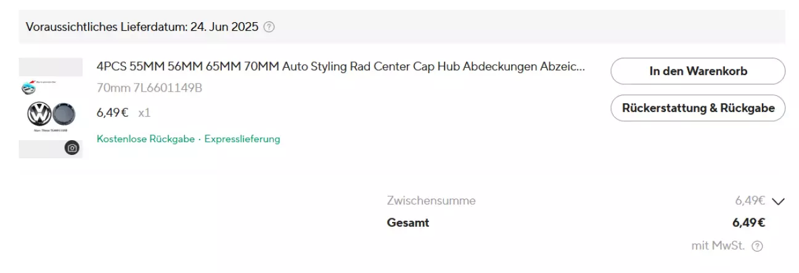
Task: Open the help icon next to mit MwSt.
Action: 757,246
